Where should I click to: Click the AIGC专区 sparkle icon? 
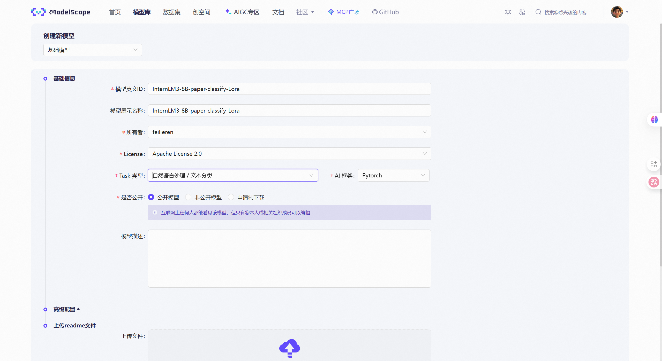point(228,12)
